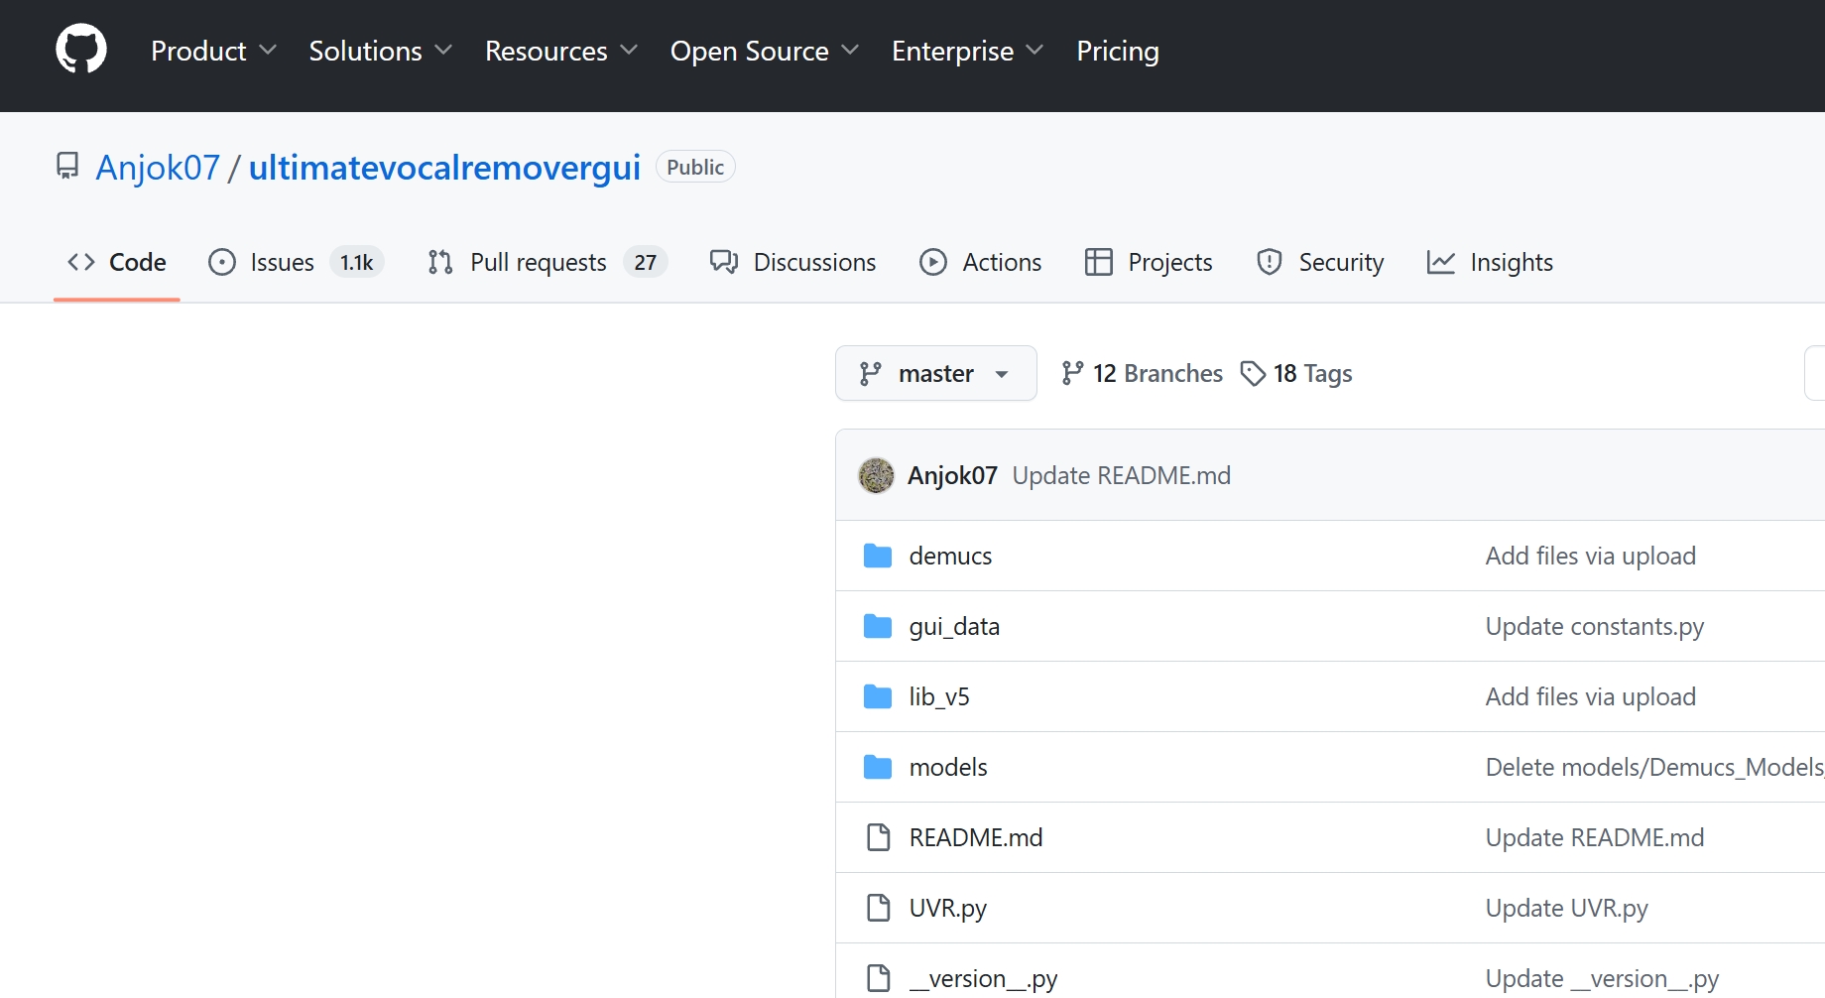Viewport: 1825px width, 998px height.
Task: Open the UVR.py file
Action: (x=947, y=909)
